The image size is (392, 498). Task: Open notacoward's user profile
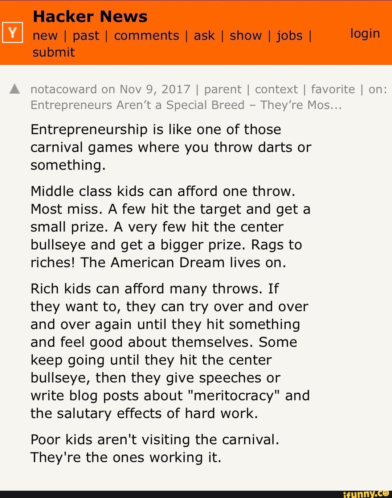[x=64, y=89]
